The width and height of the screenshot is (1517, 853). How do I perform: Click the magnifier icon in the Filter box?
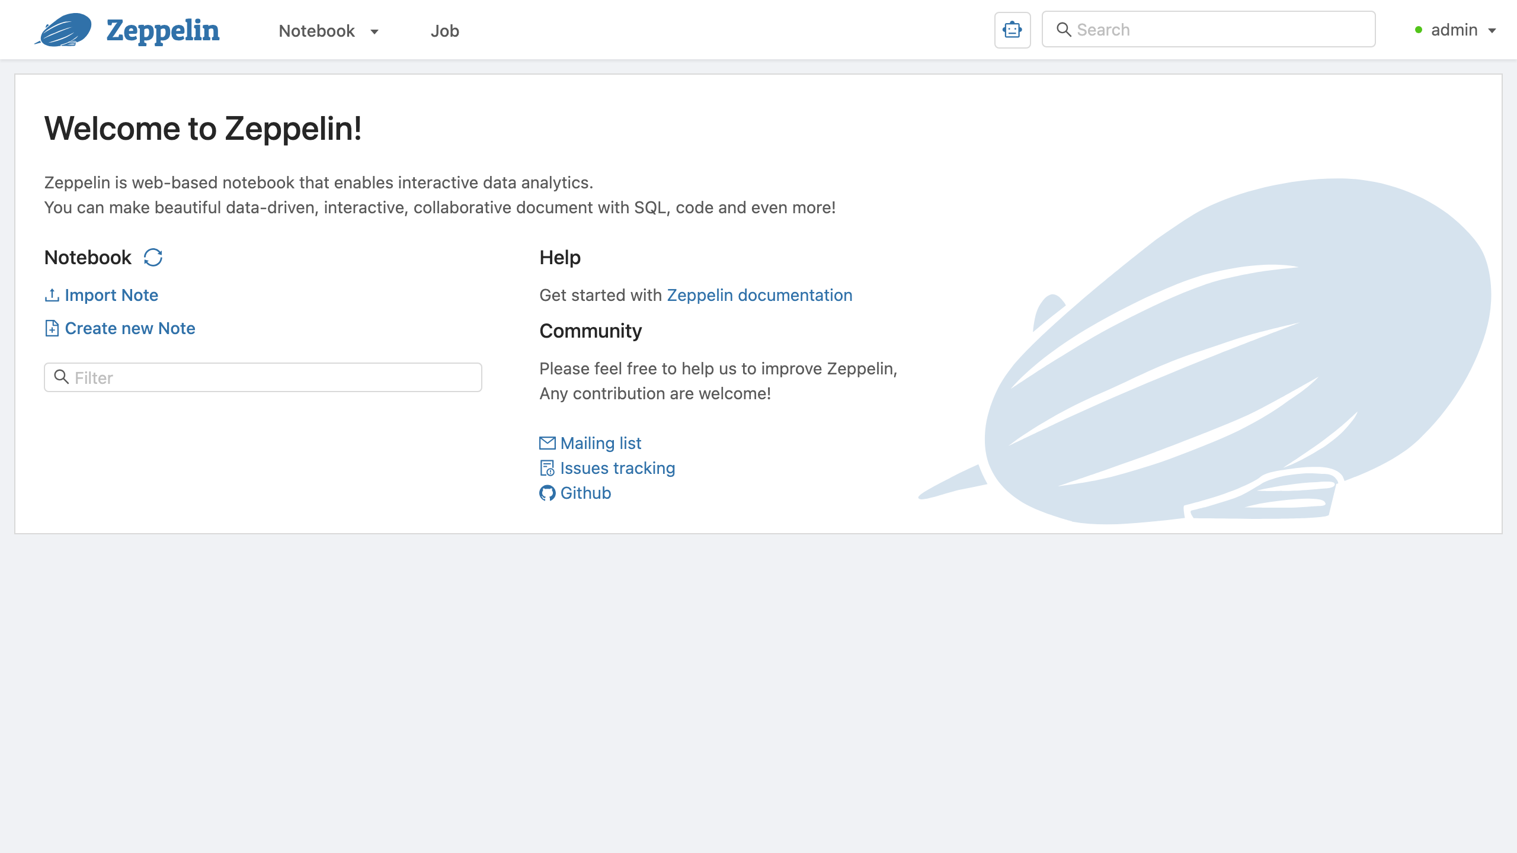point(62,377)
